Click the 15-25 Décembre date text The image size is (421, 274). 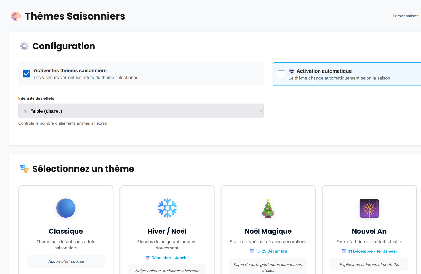[x=271, y=251]
